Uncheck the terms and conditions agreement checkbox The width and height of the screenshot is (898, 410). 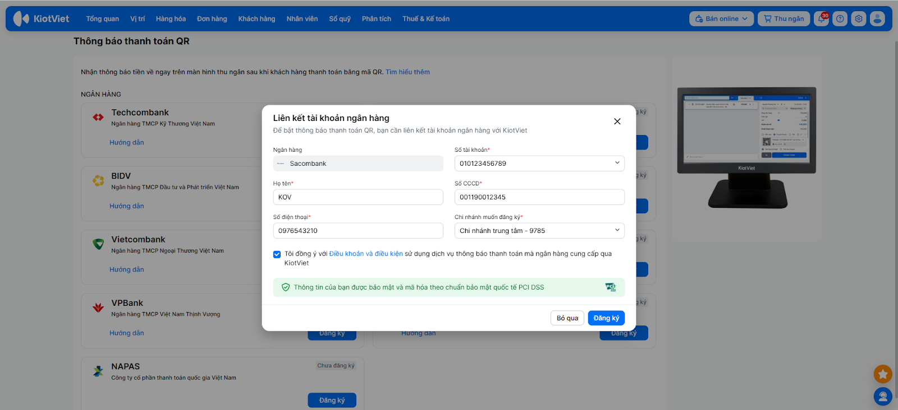(x=277, y=254)
